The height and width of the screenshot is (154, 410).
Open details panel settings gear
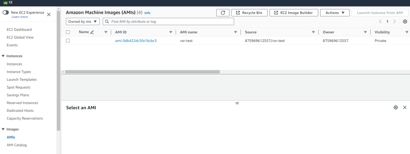395,108
